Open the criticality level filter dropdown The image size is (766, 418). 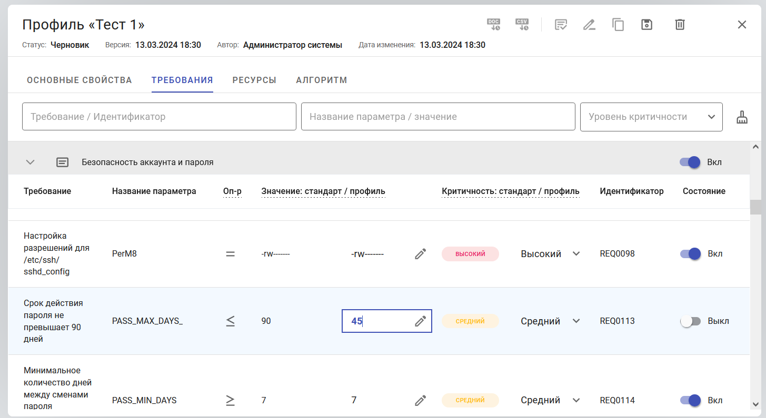point(651,117)
